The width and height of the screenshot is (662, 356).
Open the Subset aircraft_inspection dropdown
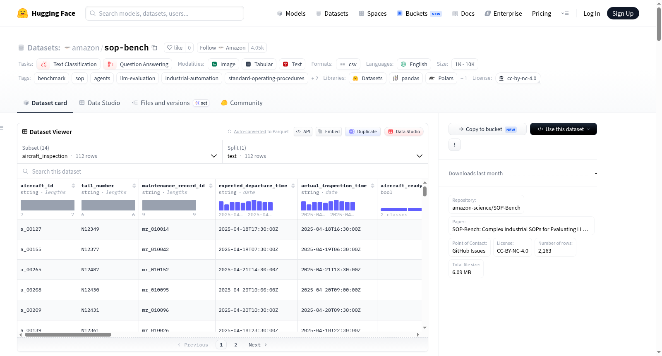pos(120,152)
